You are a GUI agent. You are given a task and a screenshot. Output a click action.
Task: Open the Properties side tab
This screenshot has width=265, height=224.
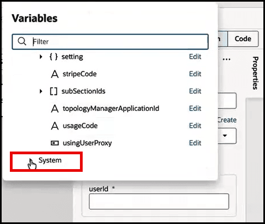(256, 73)
